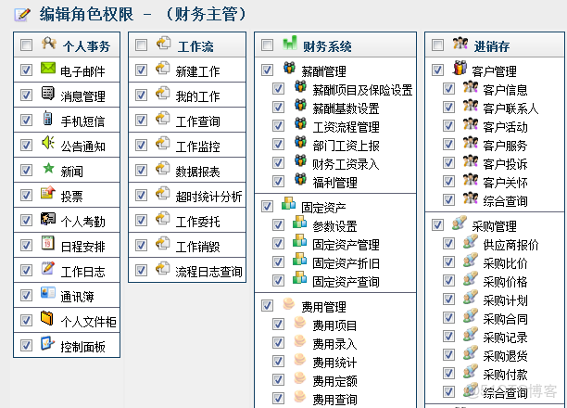Click the 个人事务 header icon
Image resolution: width=567 pixels, height=408 pixels.
(x=49, y=43)
